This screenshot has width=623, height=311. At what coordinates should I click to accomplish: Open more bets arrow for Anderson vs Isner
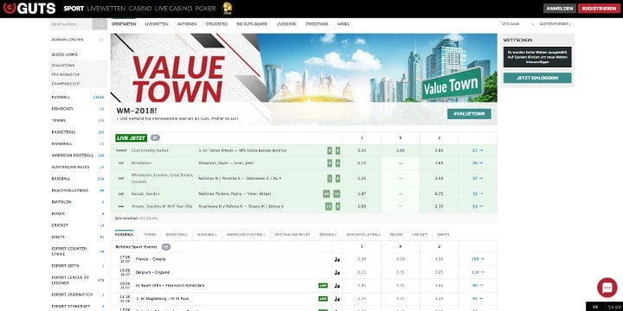coord(478,163)
